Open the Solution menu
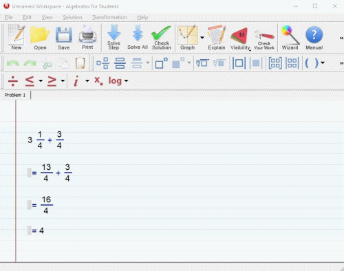Image resolution: width=344 pixels, height=271 pixels. click(72, 17)
